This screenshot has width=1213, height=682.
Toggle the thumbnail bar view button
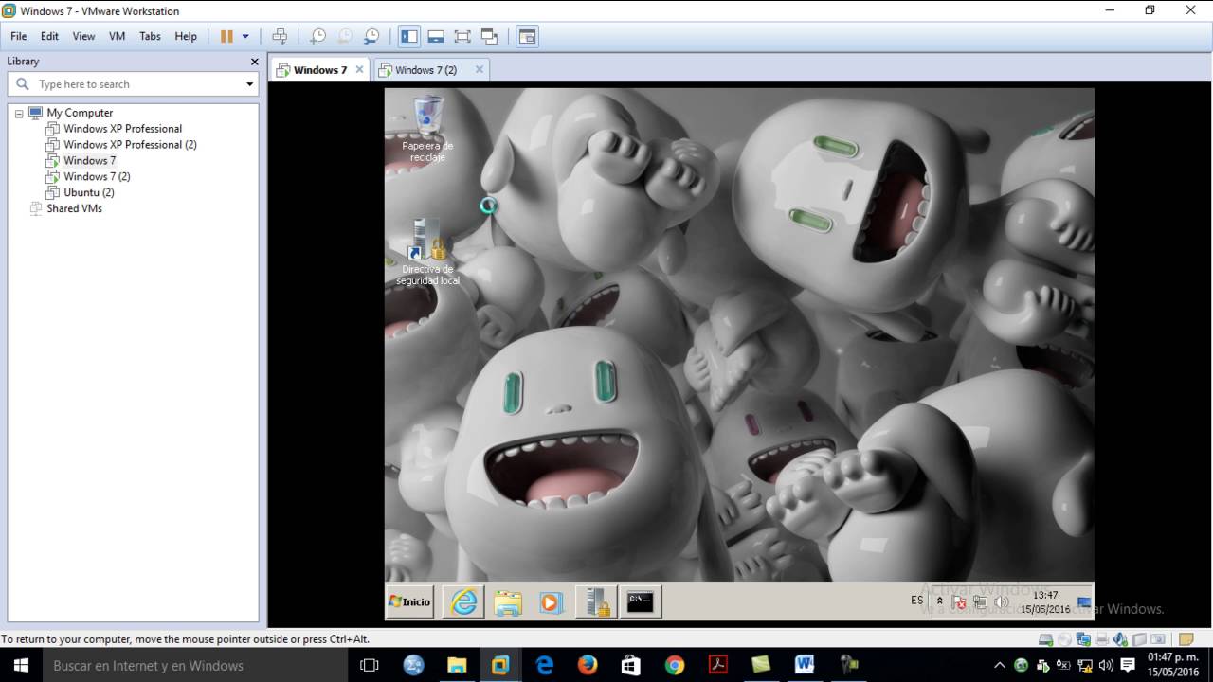436,36
